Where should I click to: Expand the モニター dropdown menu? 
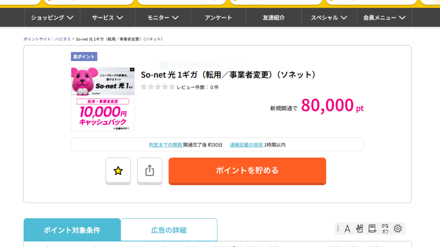[163, 18]
